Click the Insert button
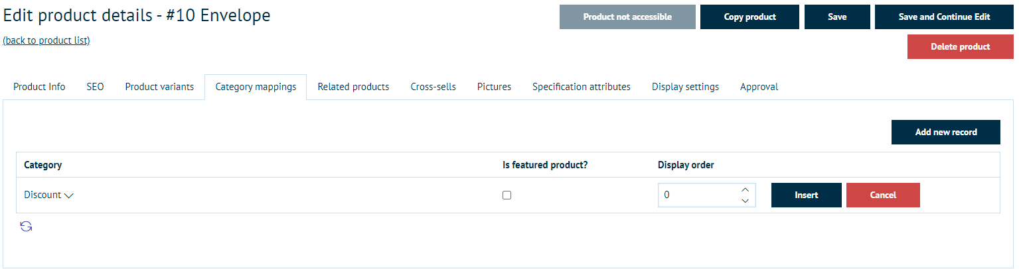 point(806,195)
